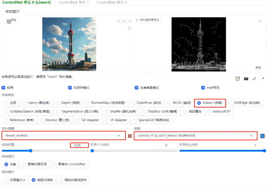This screenshot has width=269, height=187.
Task: Toggle the 允许预览 checkbox
Action: pyautogui.click(x=203, y=88)
